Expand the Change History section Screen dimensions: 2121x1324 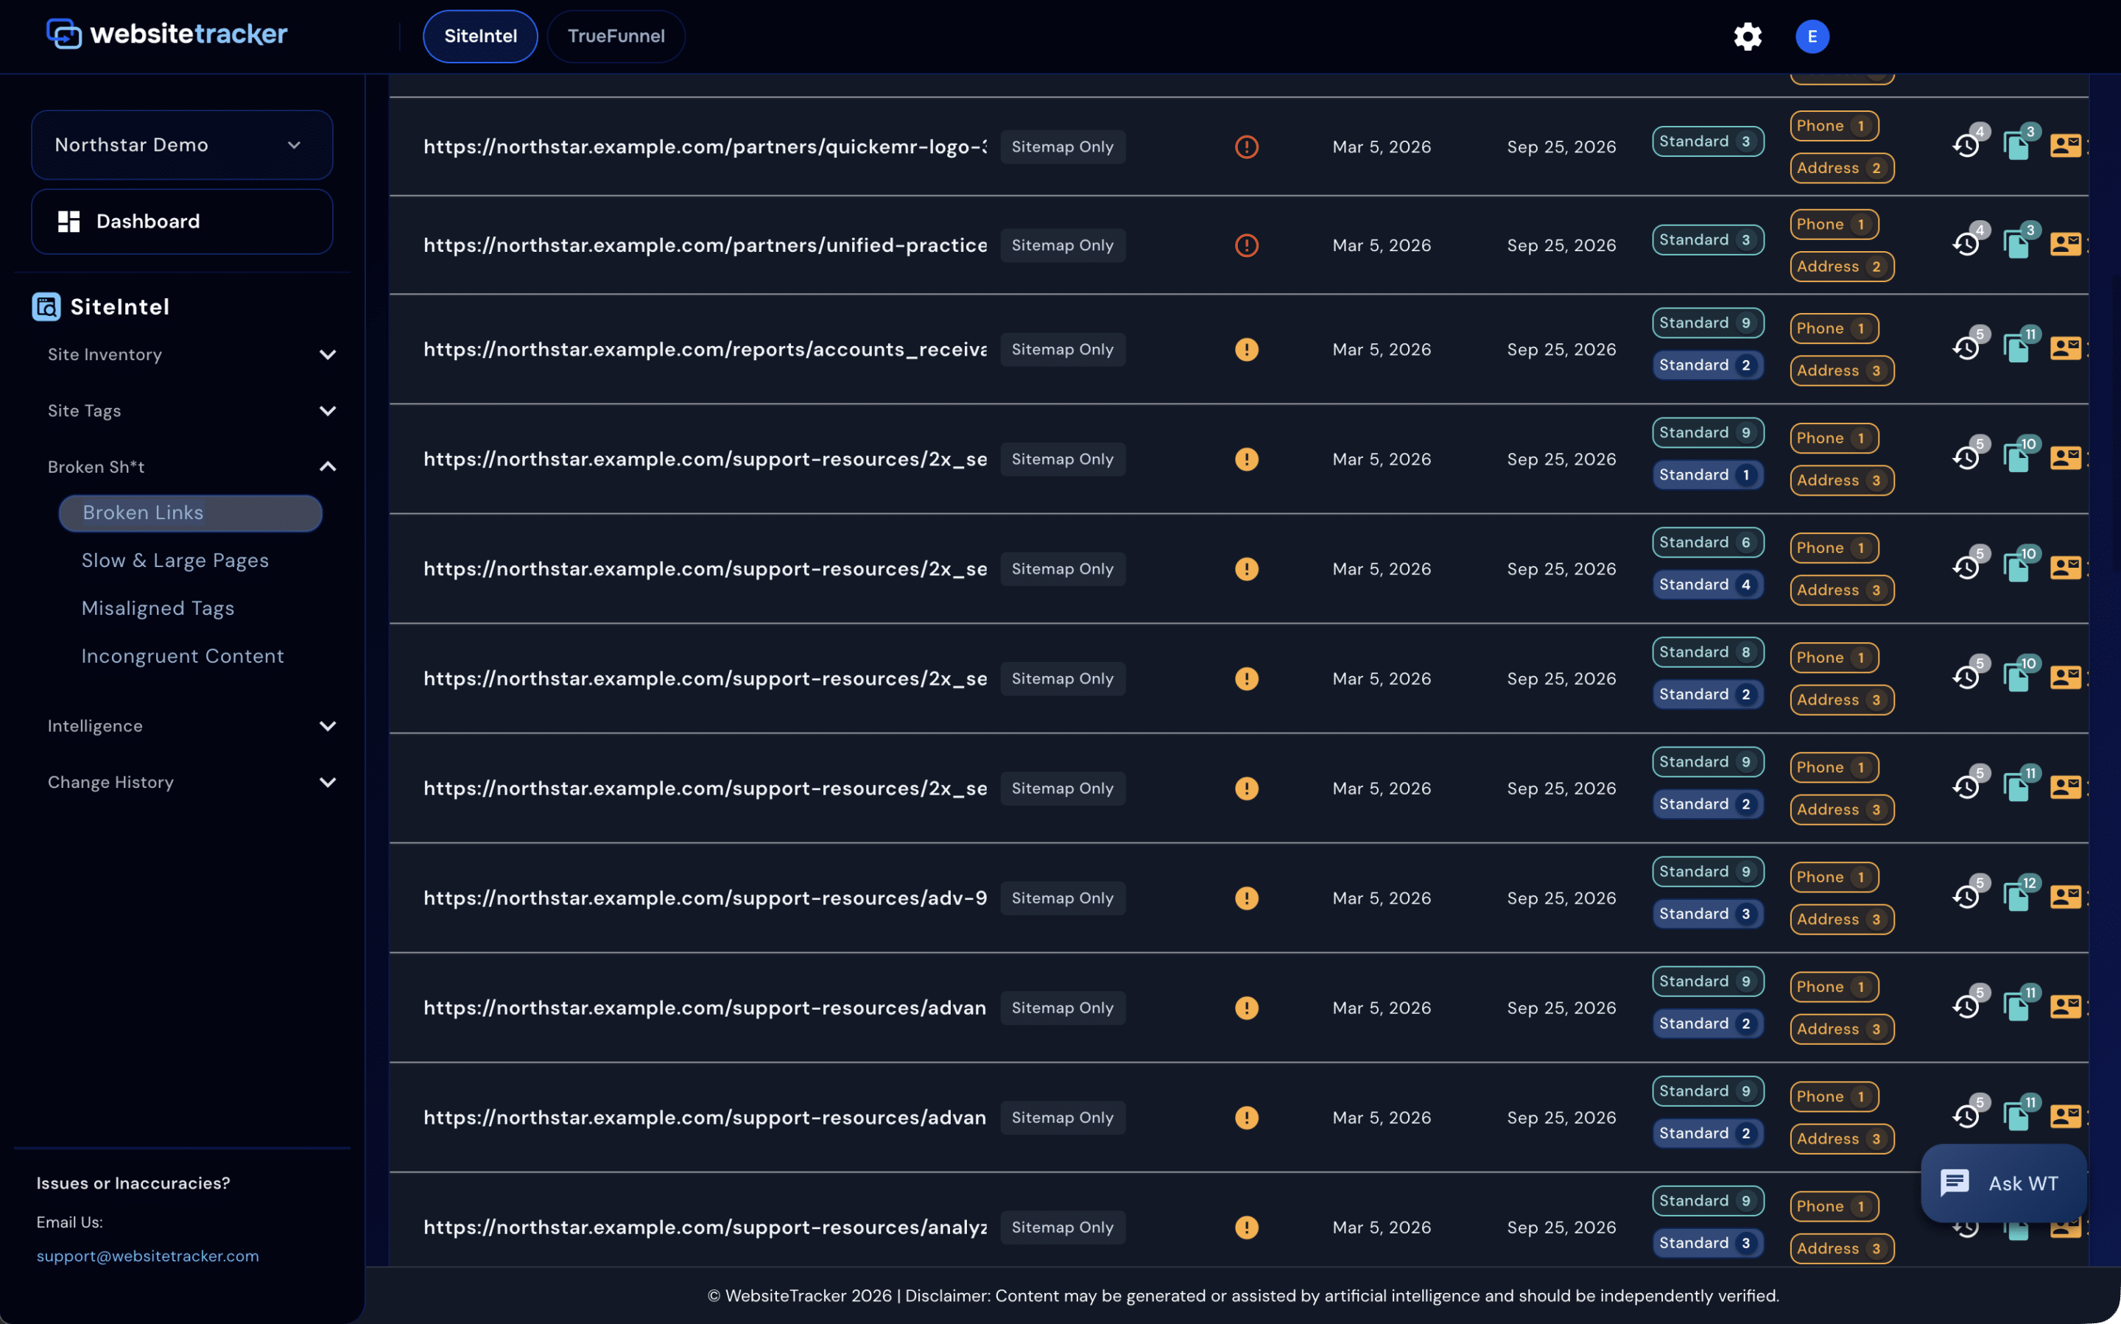(191, 782)
